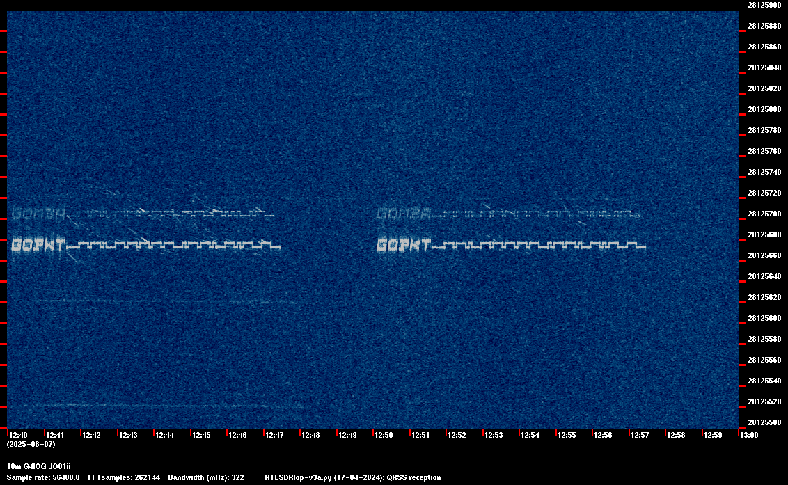This screenshot has width=788, height=485.
Task: Select the 12:50 time label
Action: tap(384, 435)
